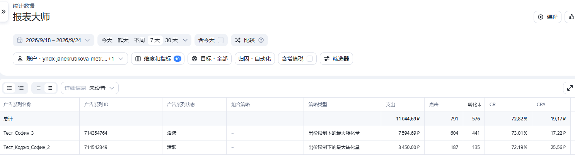Toggle the 含今天 checkbox

[220, 40]
